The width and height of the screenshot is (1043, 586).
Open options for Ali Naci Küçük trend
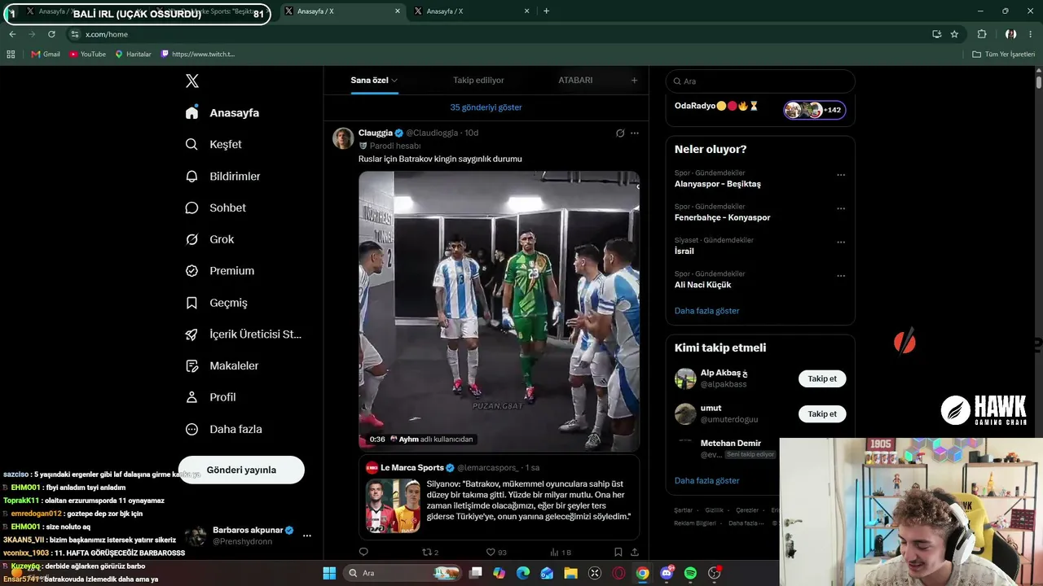click(841, 275)
